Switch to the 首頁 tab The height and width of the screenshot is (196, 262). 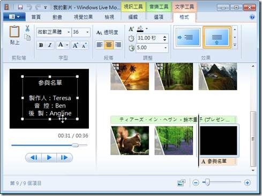36,17
